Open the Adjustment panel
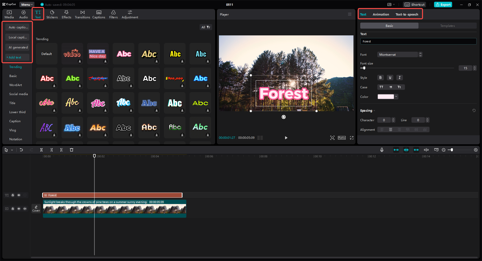The image size is (482, 261). click(130, 14)
